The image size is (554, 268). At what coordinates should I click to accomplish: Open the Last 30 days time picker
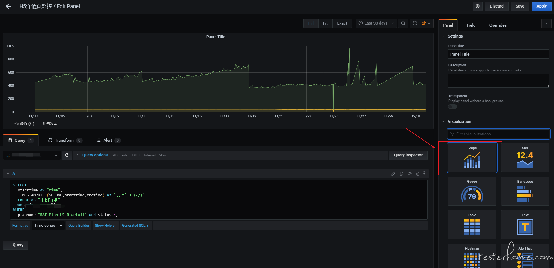[x=376, y=23]
